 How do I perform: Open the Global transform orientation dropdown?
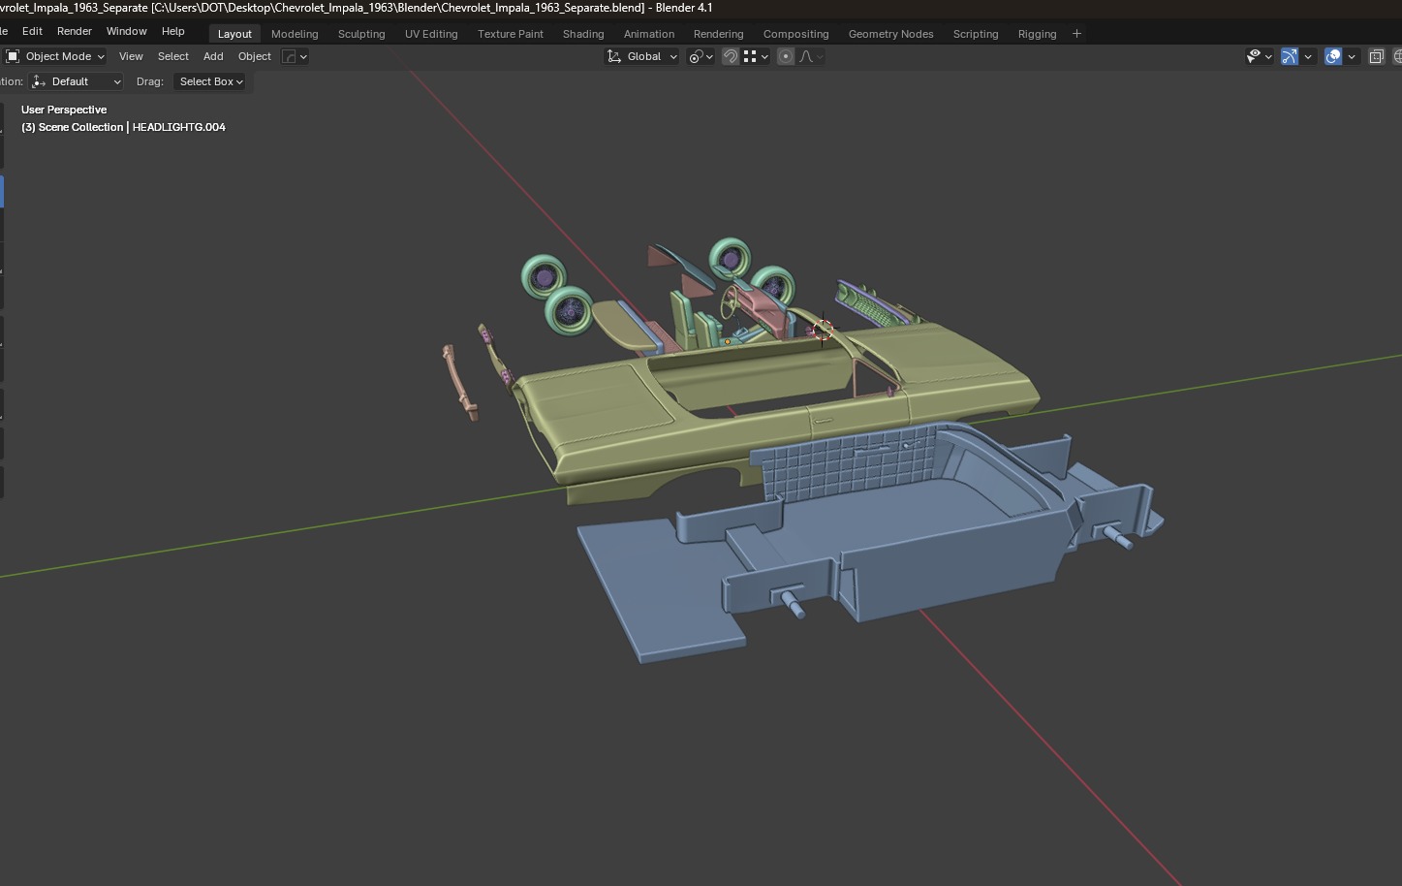point(641,56)
